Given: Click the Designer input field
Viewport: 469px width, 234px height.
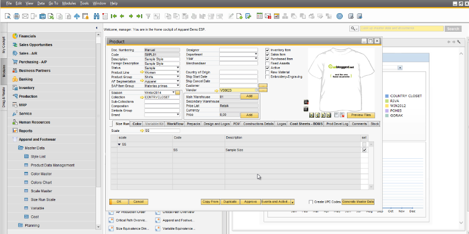Looking at the screenshot, I should 238,50.
